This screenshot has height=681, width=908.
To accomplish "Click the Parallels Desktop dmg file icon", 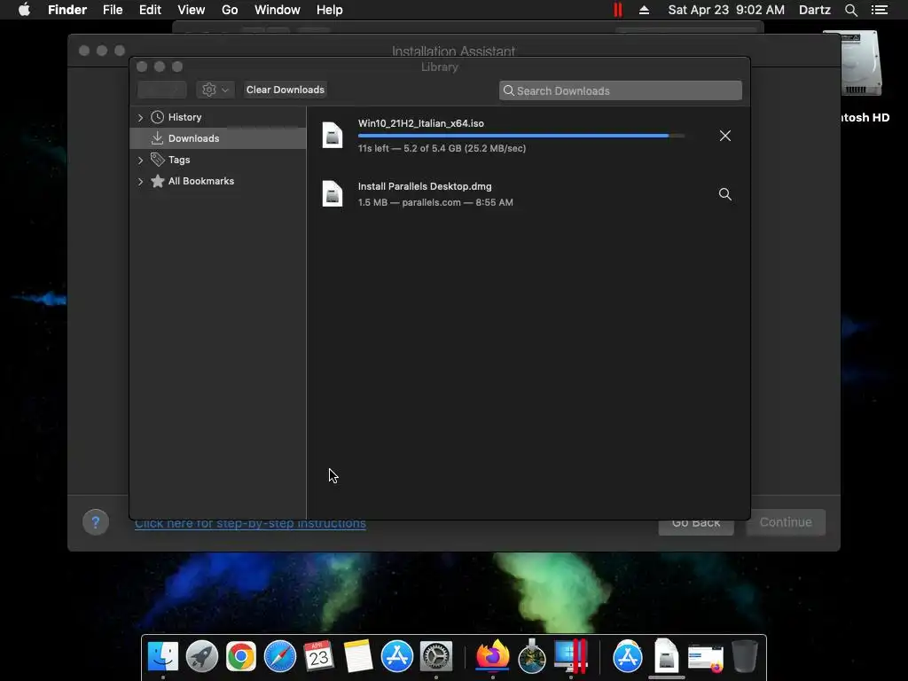I will [333, 193].
